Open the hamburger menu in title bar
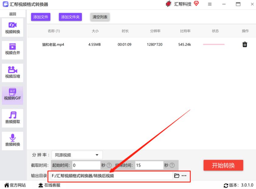 [x=210, y=4]
